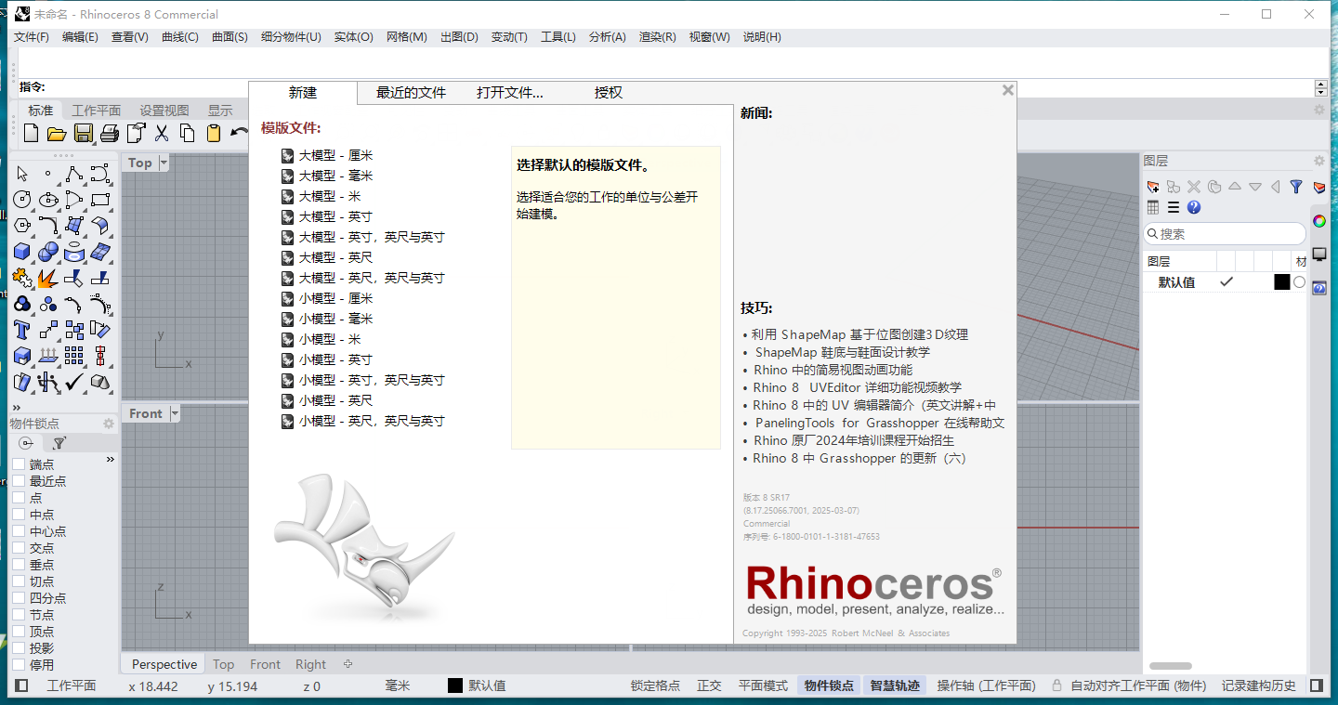1338x705 pixels.
Task: Enable the 四分点 object snap checkbox
Action: (18, 598)
